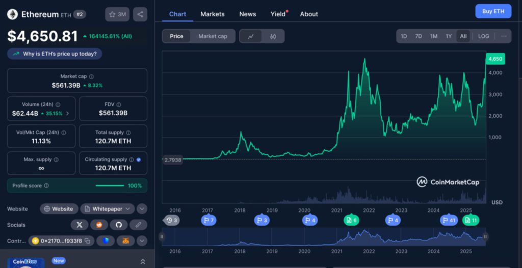Click Total supply info icon
The width and height of the screenshot is (522, 268).
point(128,132)
